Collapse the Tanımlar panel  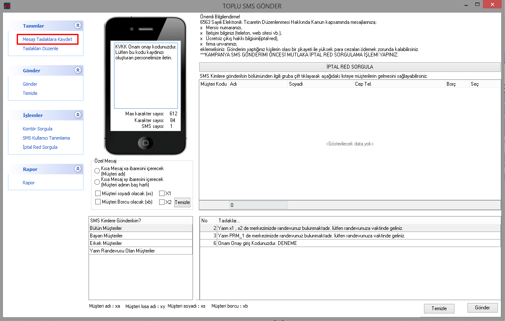pyautogui.click(x=78, y=25)
